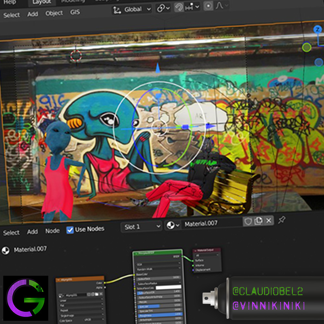The image size is (324, 324).
Task: Open the Random Walk subsurface dropdown
Action: pyautogui.click(x=158, y=269)
